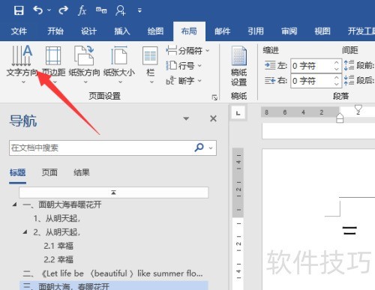Switch to the 页面 navigation tab

[49, 172]
